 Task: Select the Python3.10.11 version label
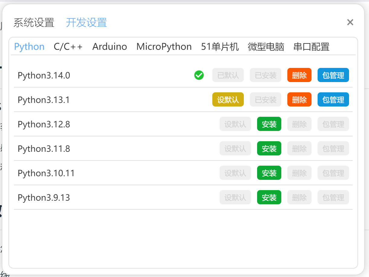click(x=46, y=173)
